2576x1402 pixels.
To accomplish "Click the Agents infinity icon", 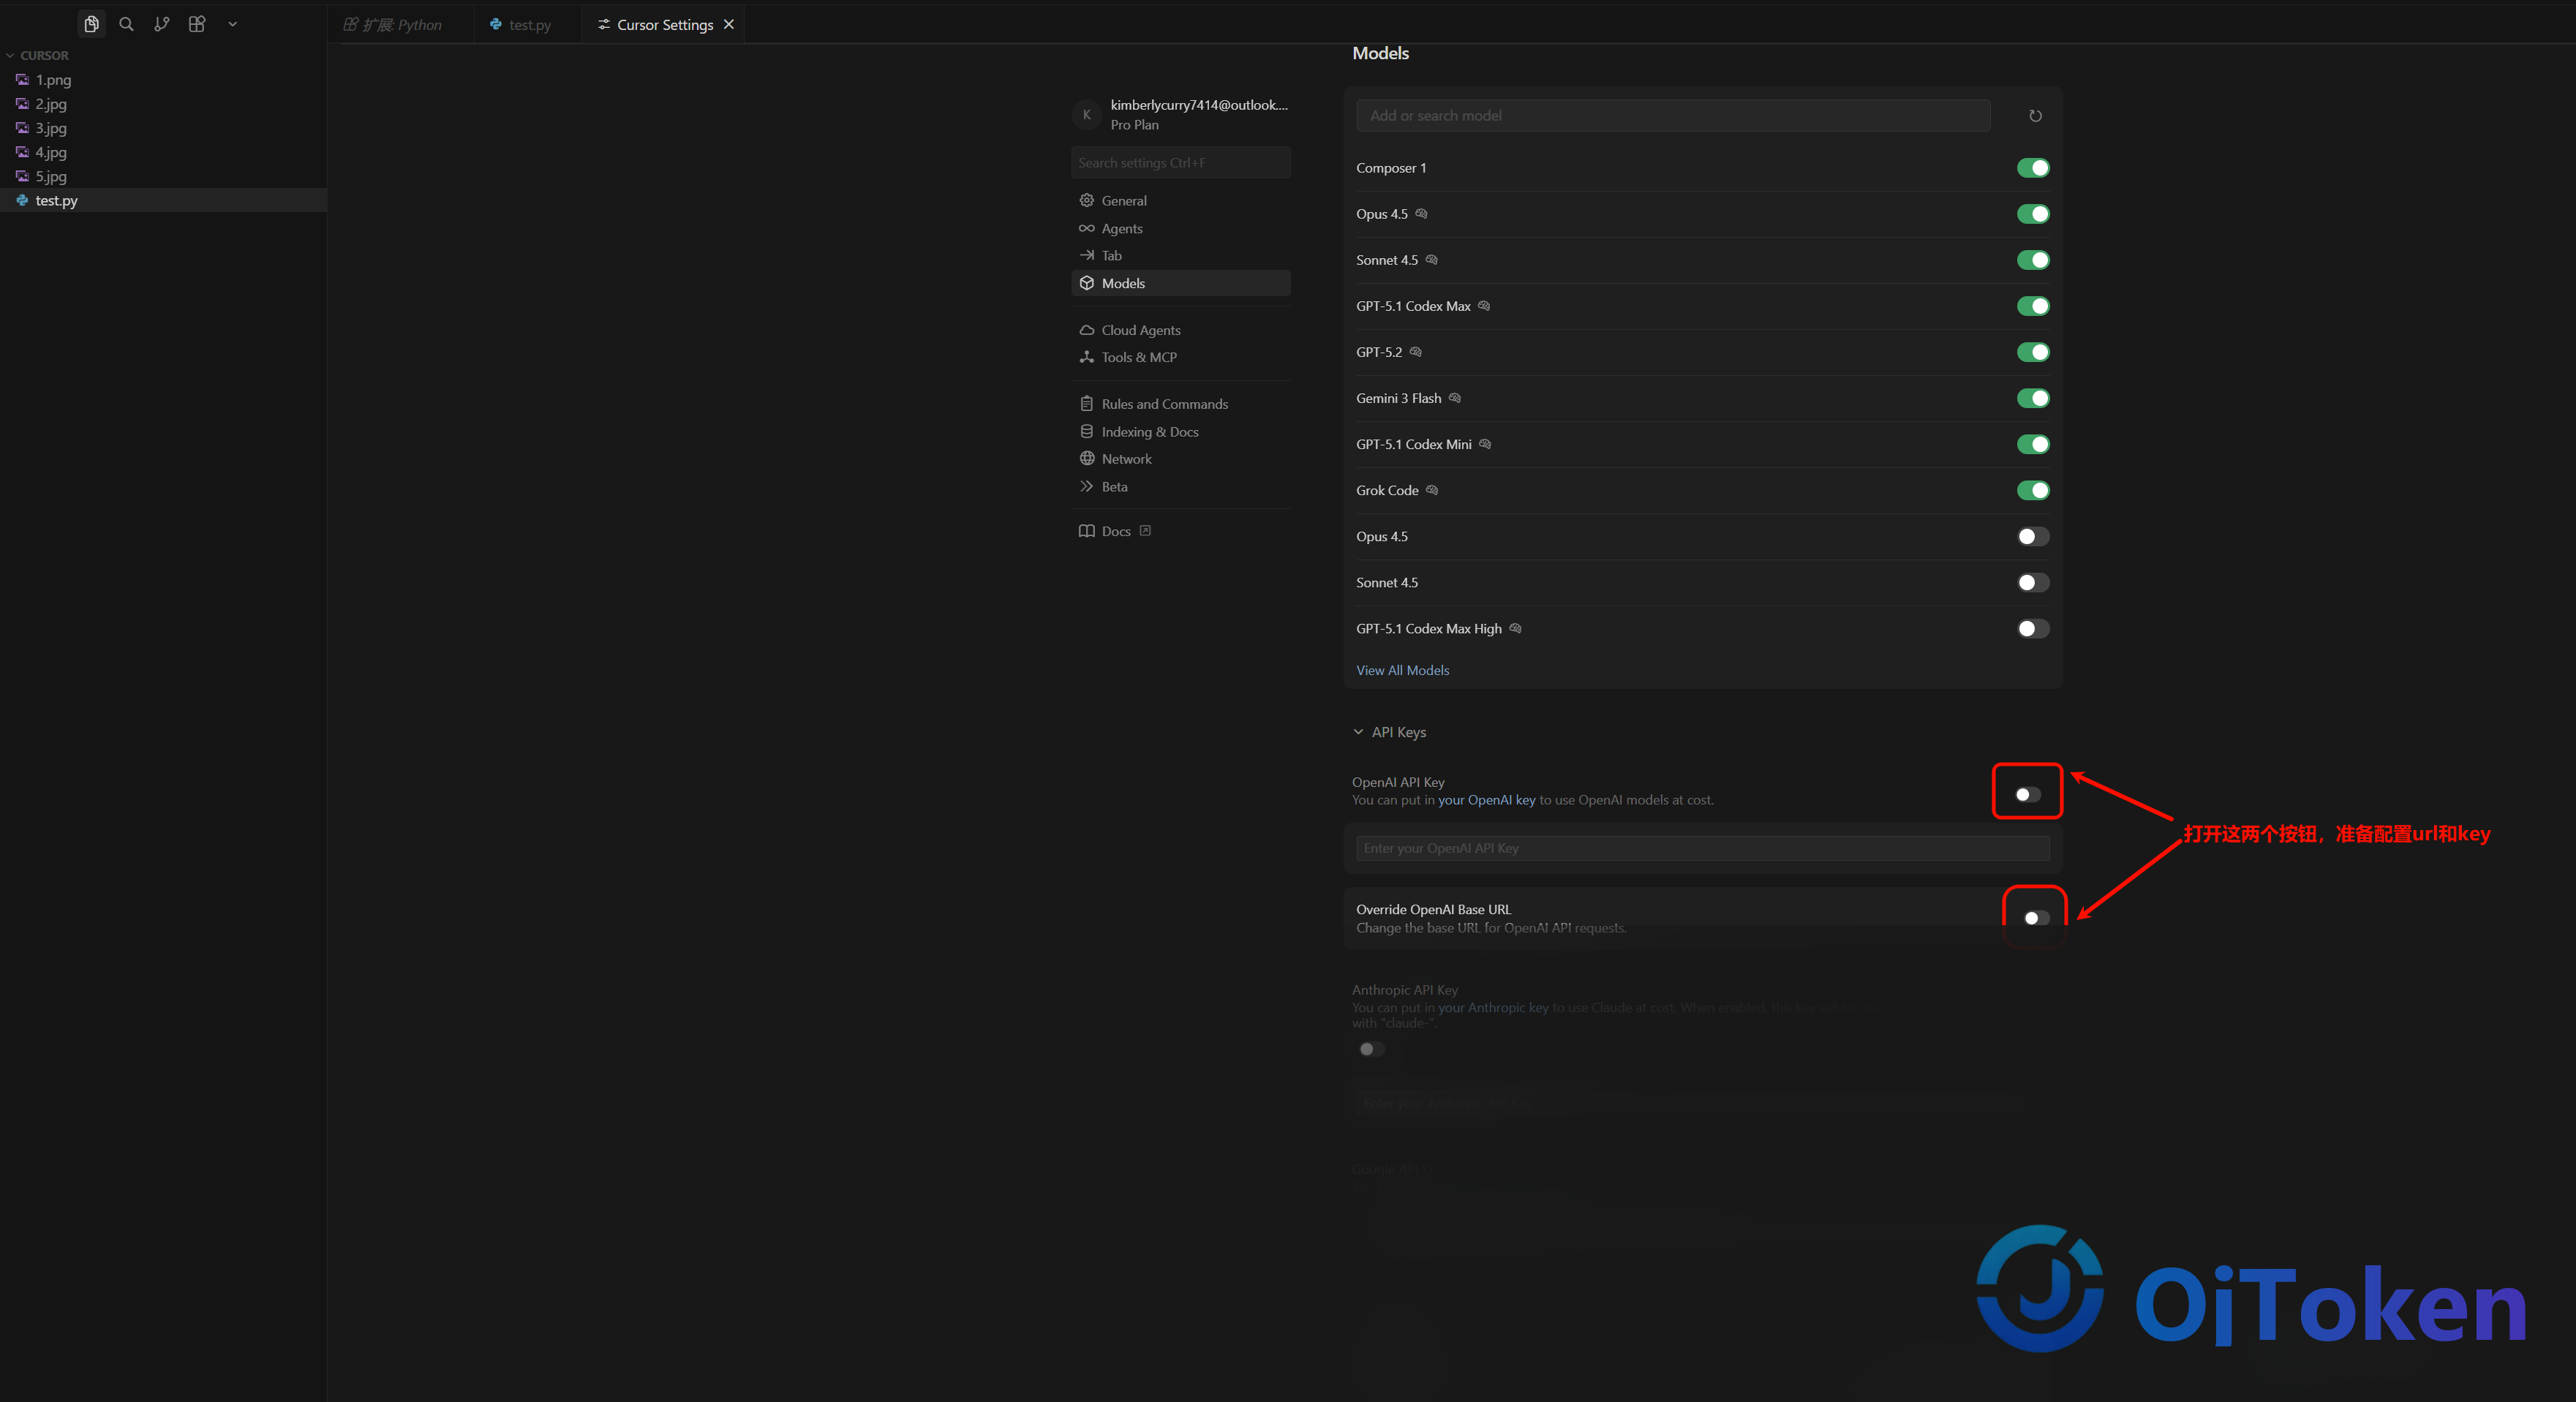I will tap(1086, 228).
